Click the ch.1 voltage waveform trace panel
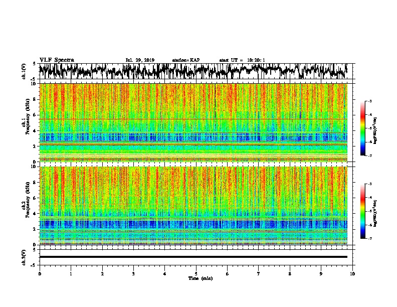397x307 pixels. tap(195, 71)
